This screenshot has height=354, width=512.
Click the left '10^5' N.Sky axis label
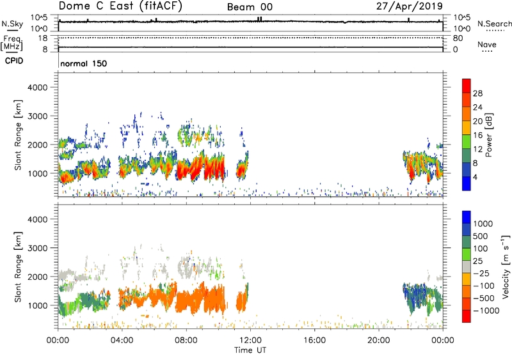39,18
